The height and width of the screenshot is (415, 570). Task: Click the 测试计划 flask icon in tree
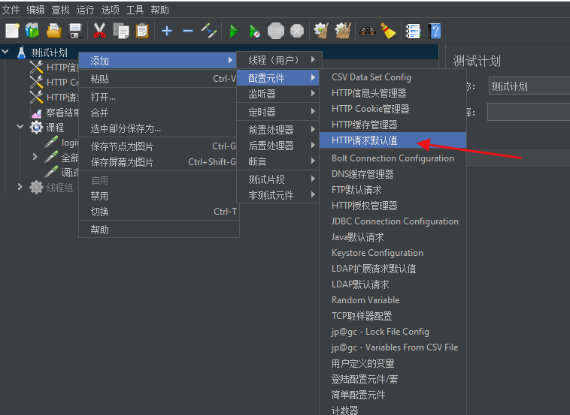pos(22,53)
